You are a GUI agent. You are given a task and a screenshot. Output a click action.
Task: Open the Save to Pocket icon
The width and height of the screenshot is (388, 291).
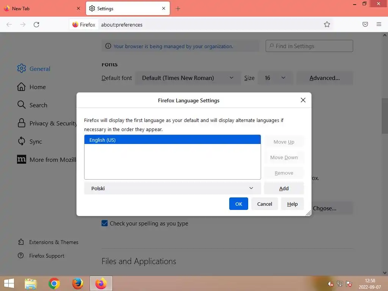coord(365,24)
